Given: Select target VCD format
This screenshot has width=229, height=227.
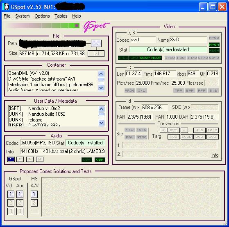Looking at the screenshot, I should (174, 137).
